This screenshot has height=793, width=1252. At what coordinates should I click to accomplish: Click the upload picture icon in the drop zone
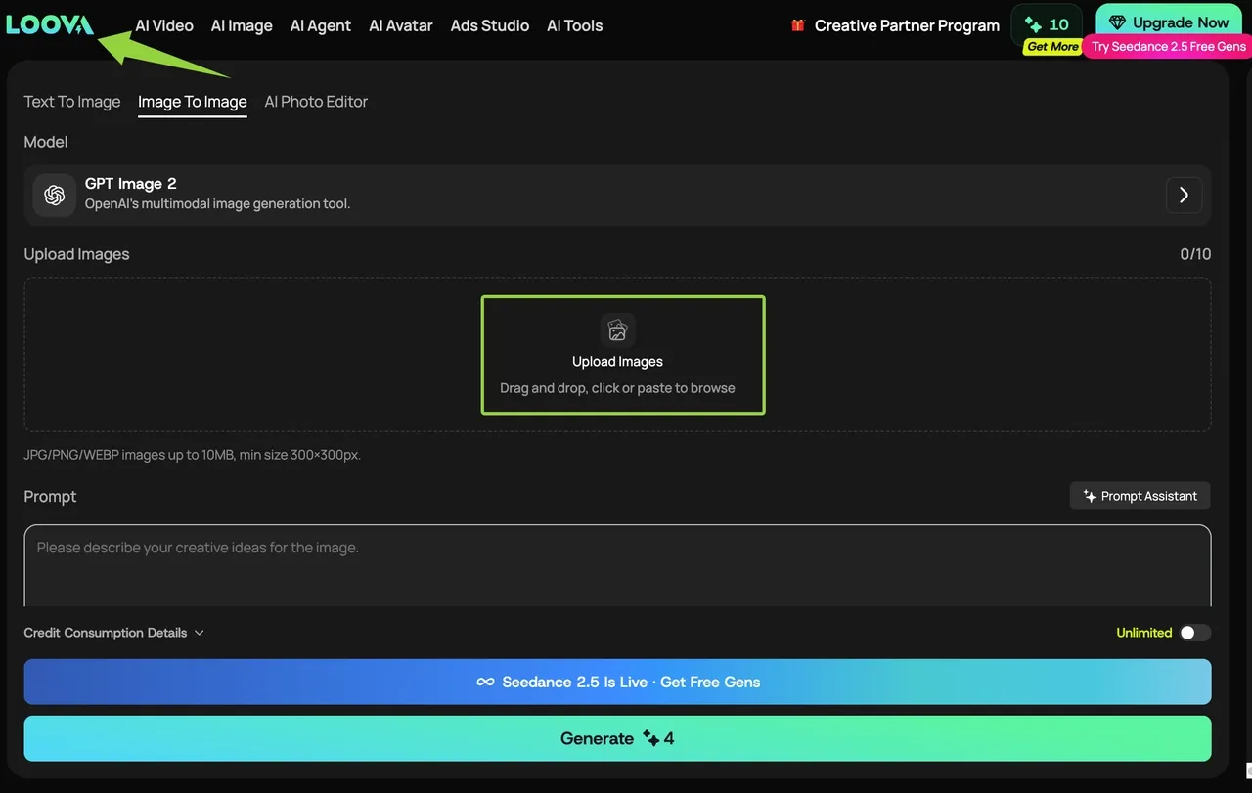pos(617,330)
